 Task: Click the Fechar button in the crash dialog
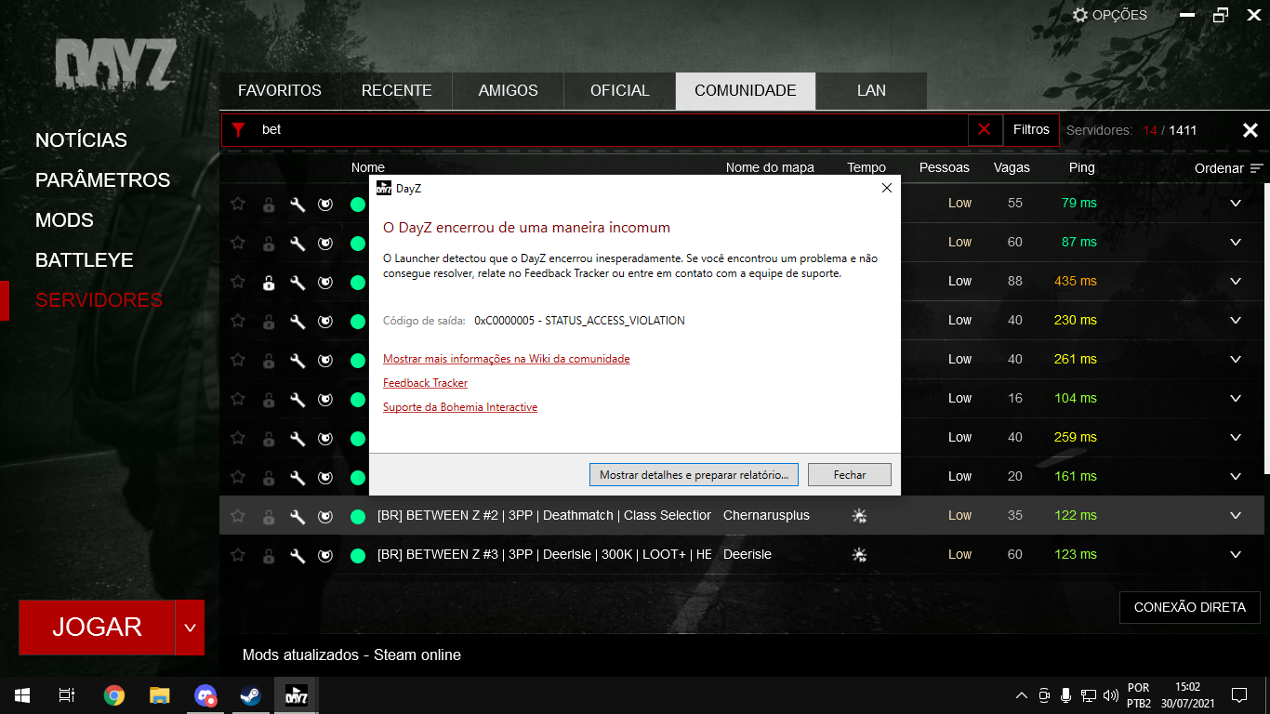(x=850, y=475)
